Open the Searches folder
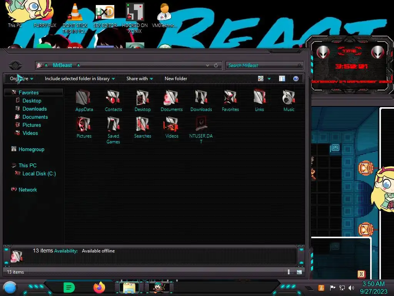The height and width of the screenshot is (296, 394). (142, 127)
